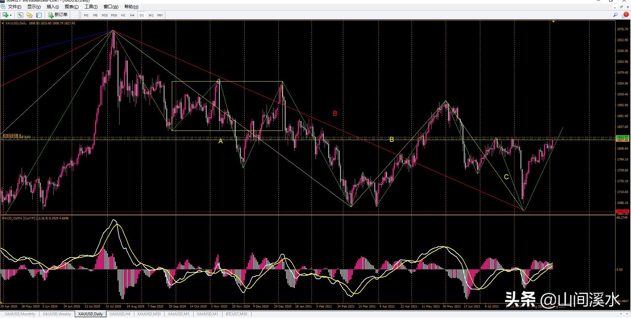Click the MACD_OsMA indicator label
The width and height of the screenshot is (631, 318).
[x=35, y=218]
